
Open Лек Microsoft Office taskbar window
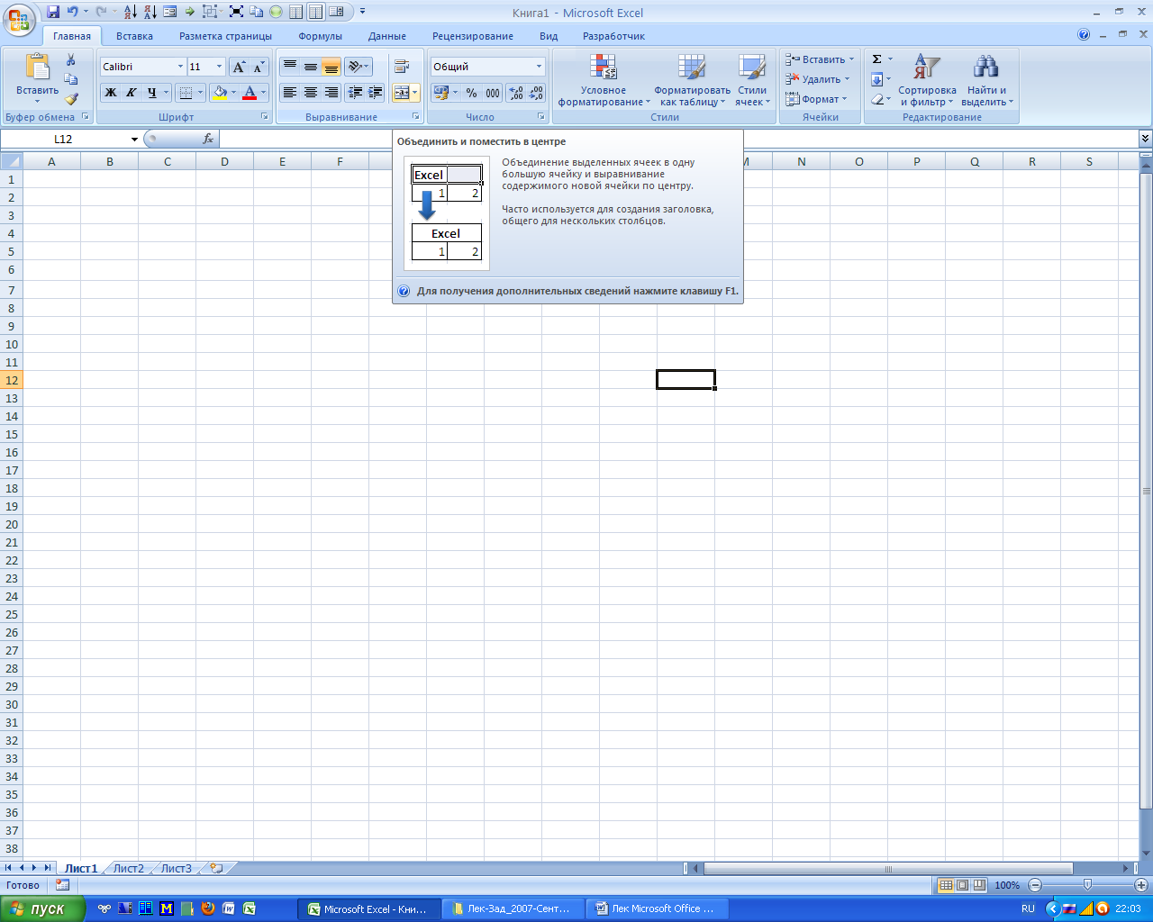(x=657, y=909)
